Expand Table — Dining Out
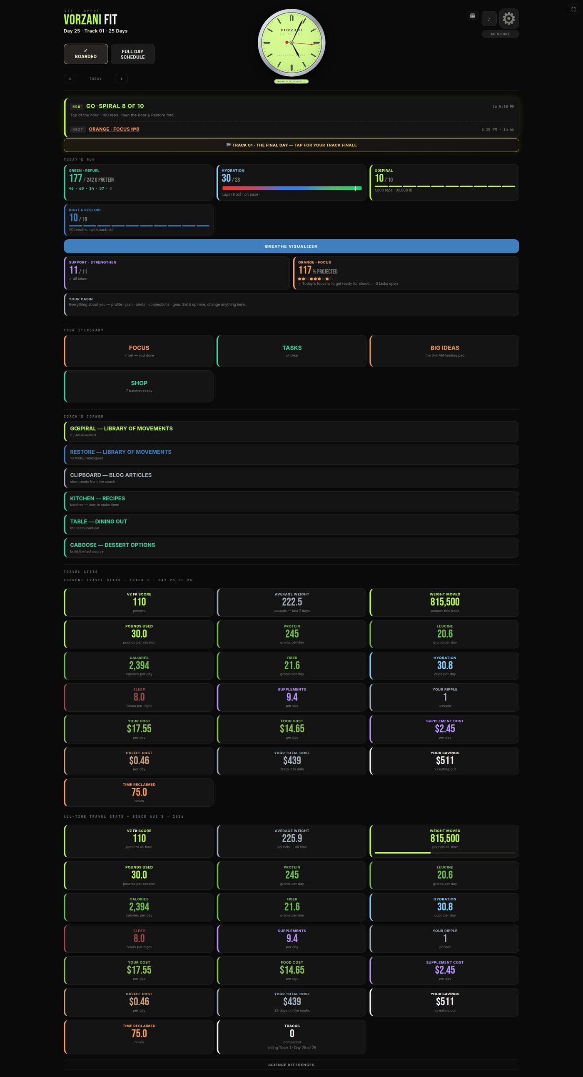This screenshot has width=583, height=1077. (x=291, y=524)
